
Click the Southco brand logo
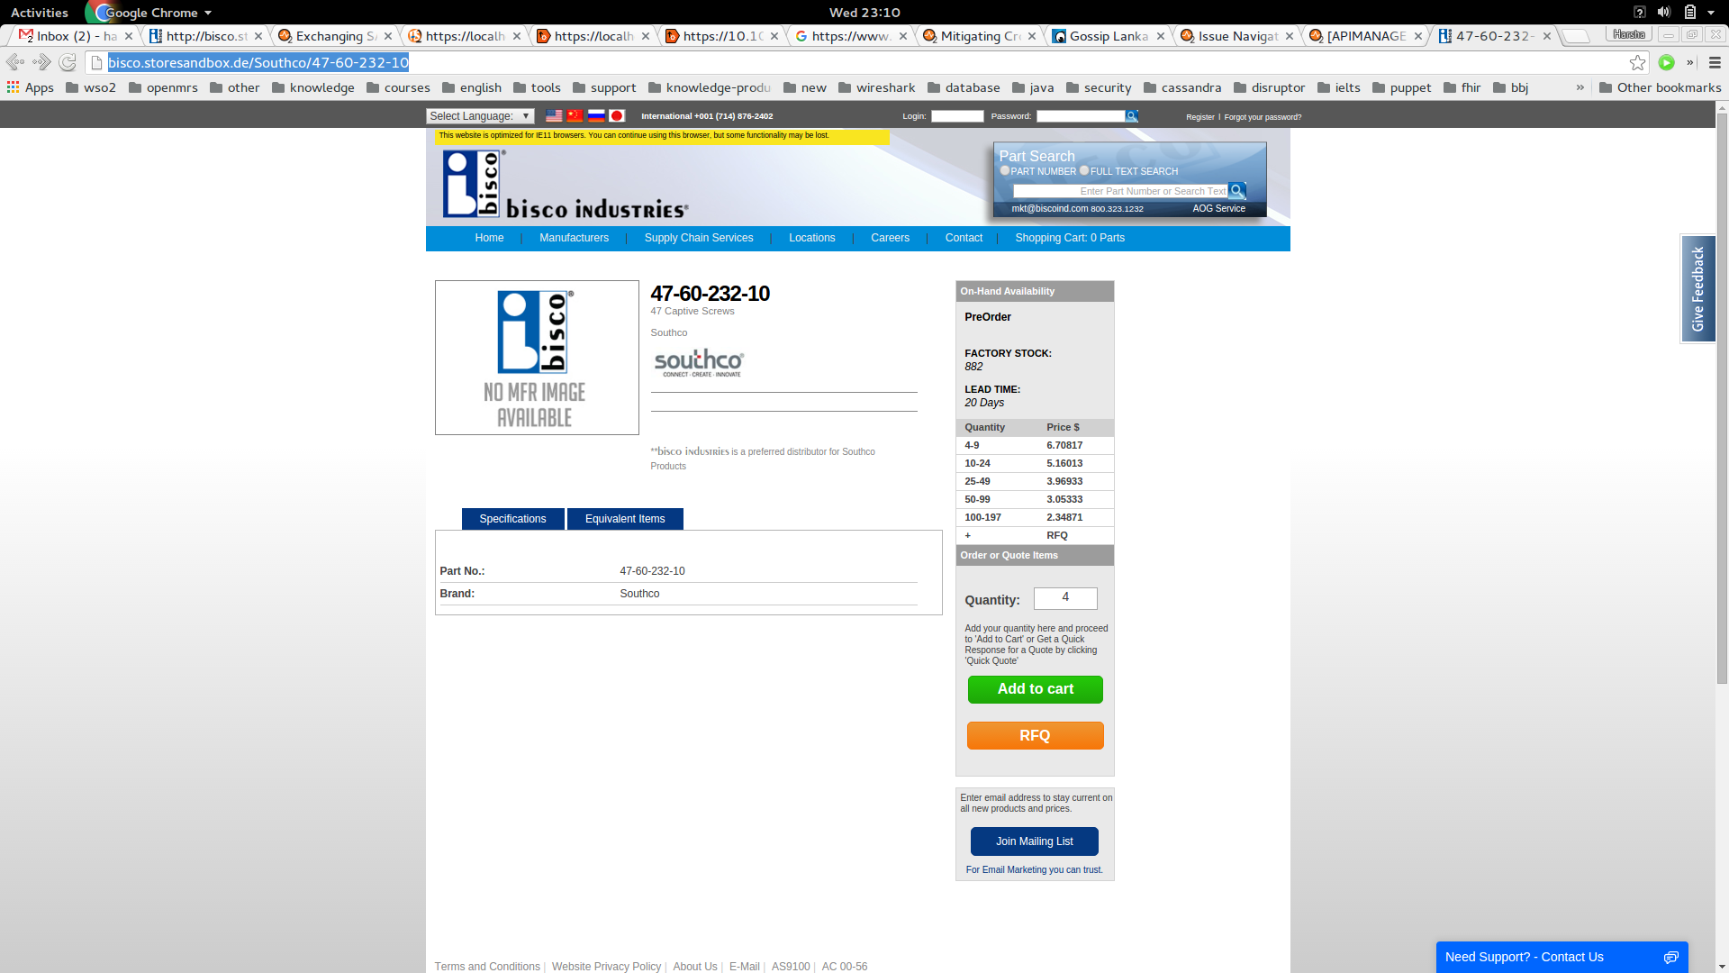point(699,363)
